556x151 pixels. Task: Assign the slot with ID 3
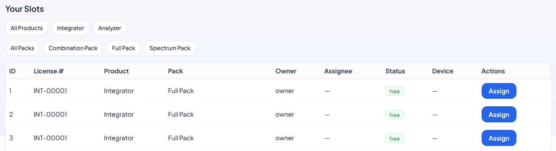[x=499, y=138]
